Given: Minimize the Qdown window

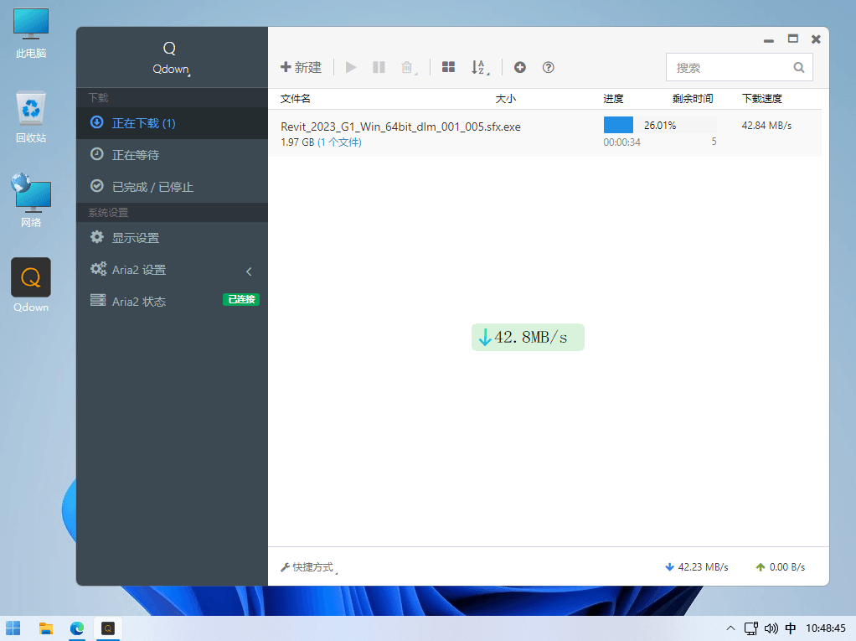Looking at the screenshot, I should tap(769, 39).
